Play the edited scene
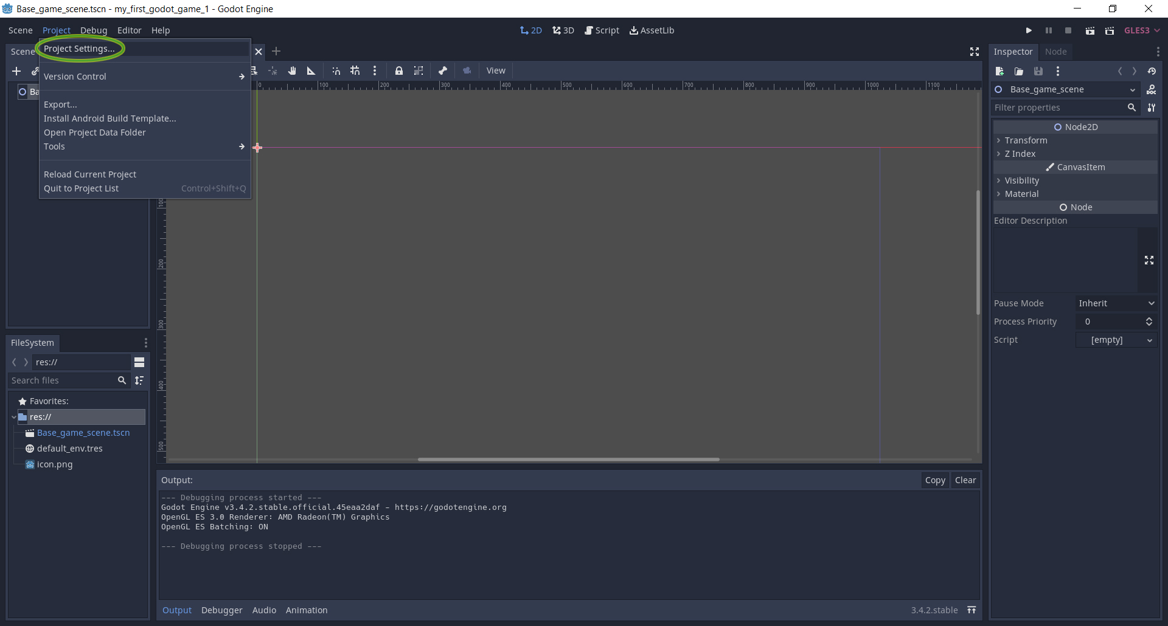The width and height of the screenshot is (1168, 626). [1090, 30]
